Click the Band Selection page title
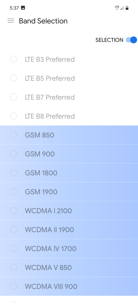The width and height of the screenshot is (138, 307). tap(43, 21)
